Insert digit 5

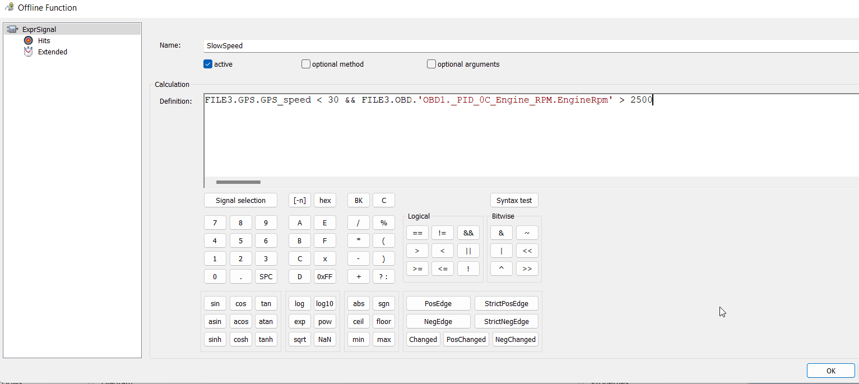[241, 240]
